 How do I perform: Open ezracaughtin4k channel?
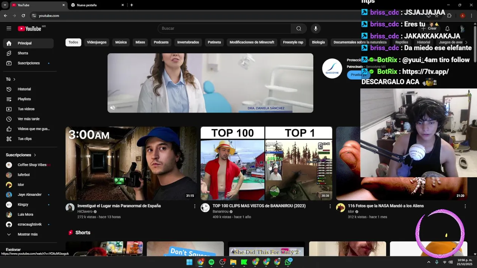click(28, 224)
